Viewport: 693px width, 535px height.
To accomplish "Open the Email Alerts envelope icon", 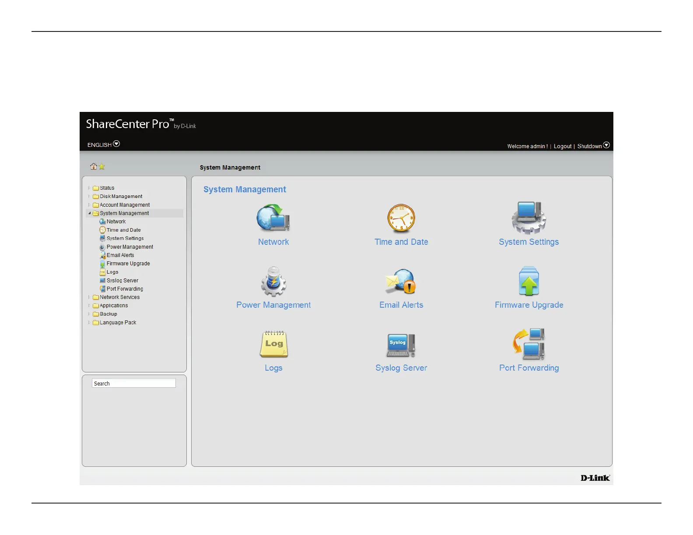I will coord(401,281).
